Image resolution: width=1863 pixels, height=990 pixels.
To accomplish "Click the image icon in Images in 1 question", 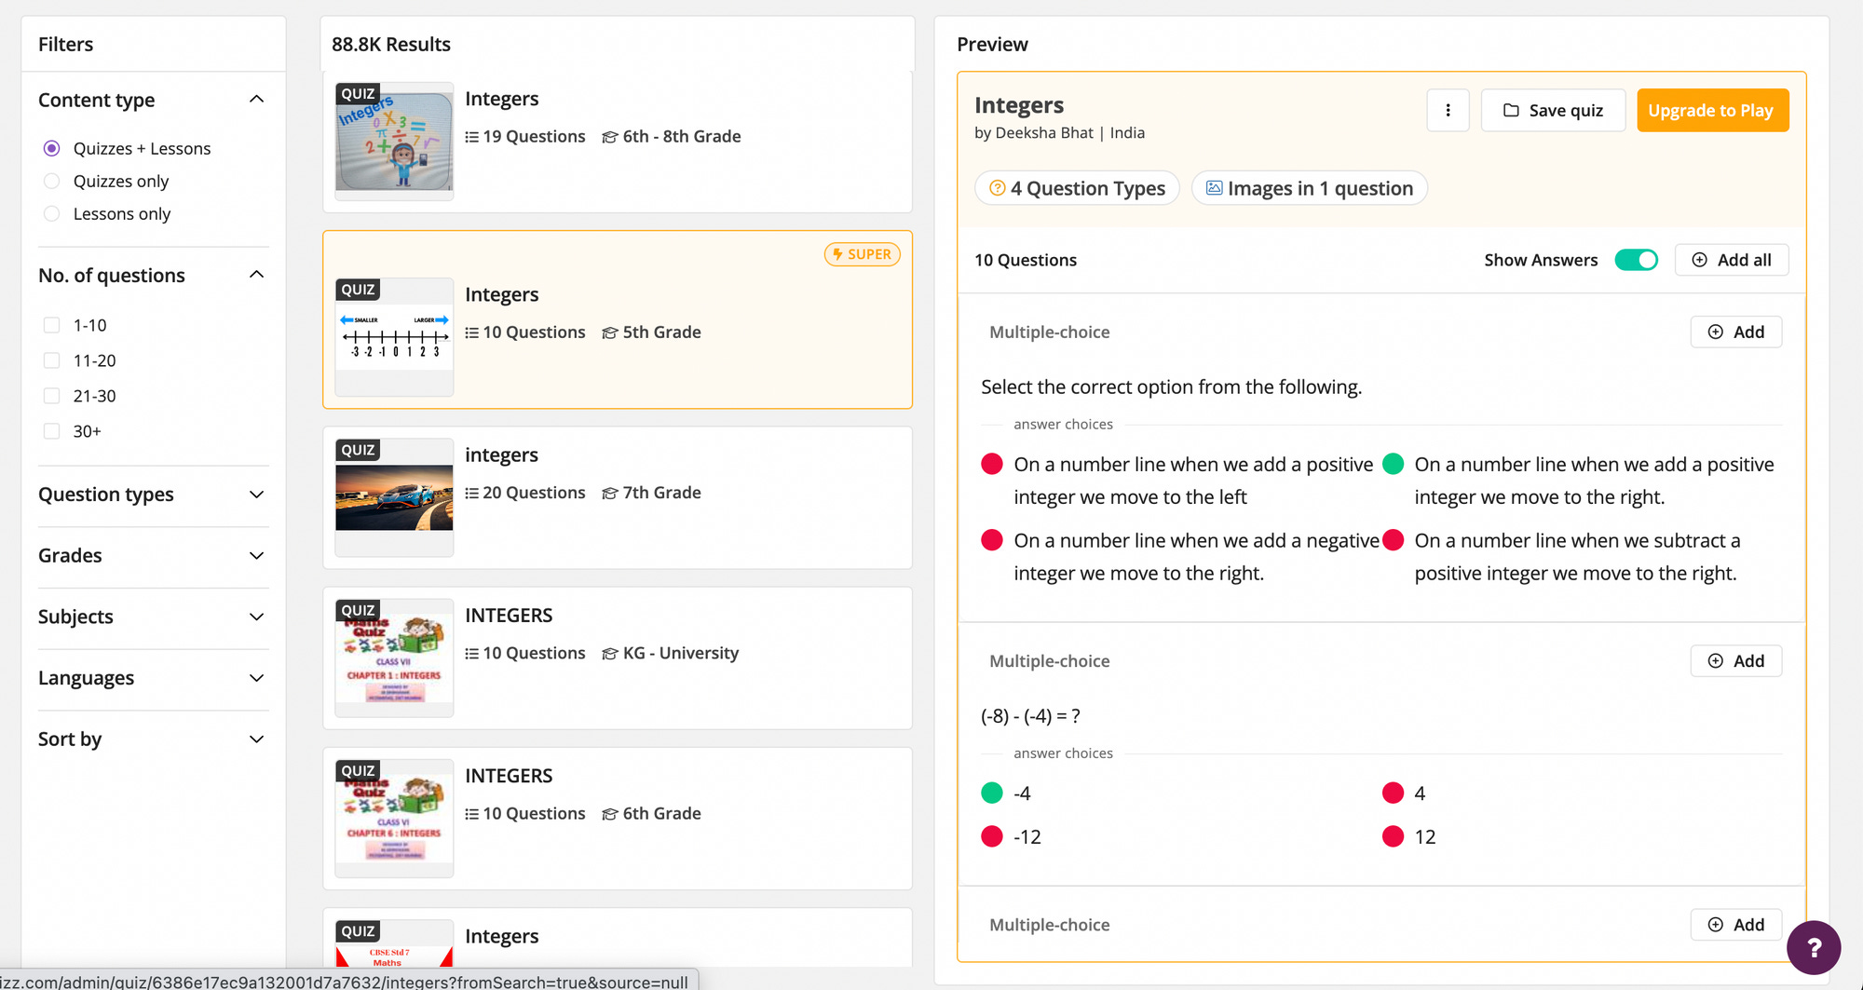I will pyautogui.click(x=1214, y=188).
